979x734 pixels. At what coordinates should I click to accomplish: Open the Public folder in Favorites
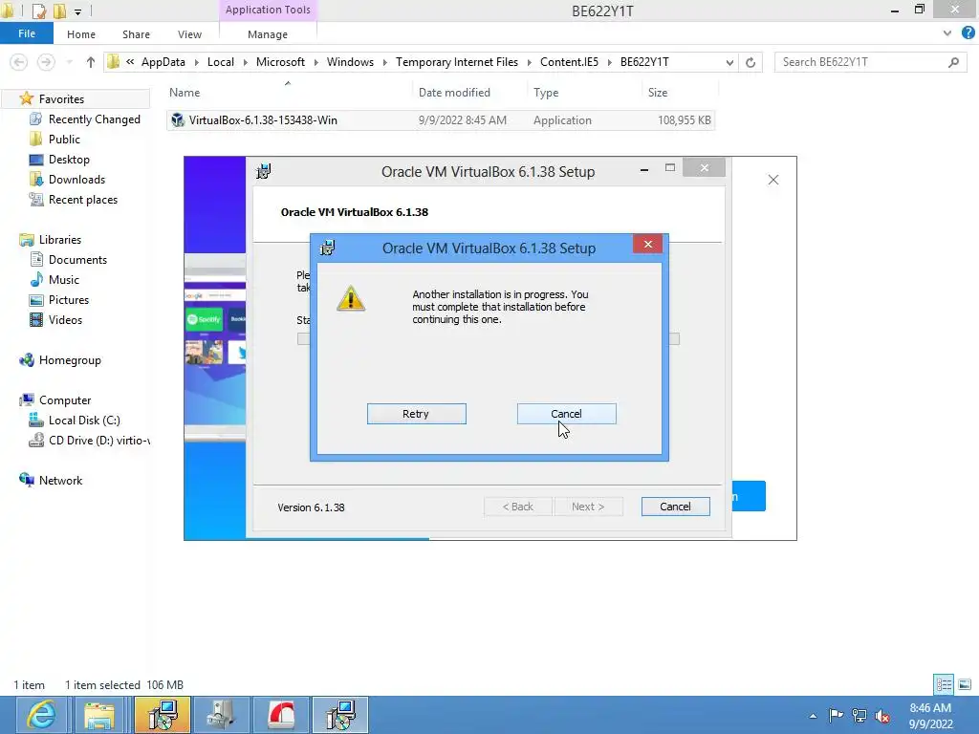64,140
